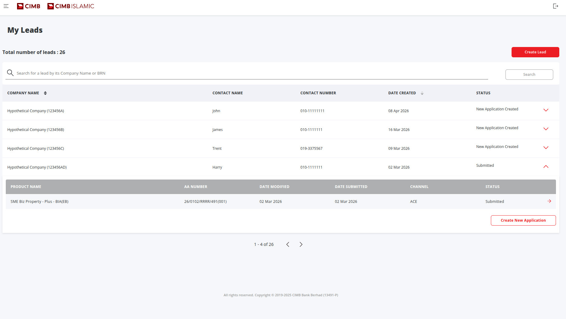
Task: Sort by Date Created arrows
Action: [422, 93]
